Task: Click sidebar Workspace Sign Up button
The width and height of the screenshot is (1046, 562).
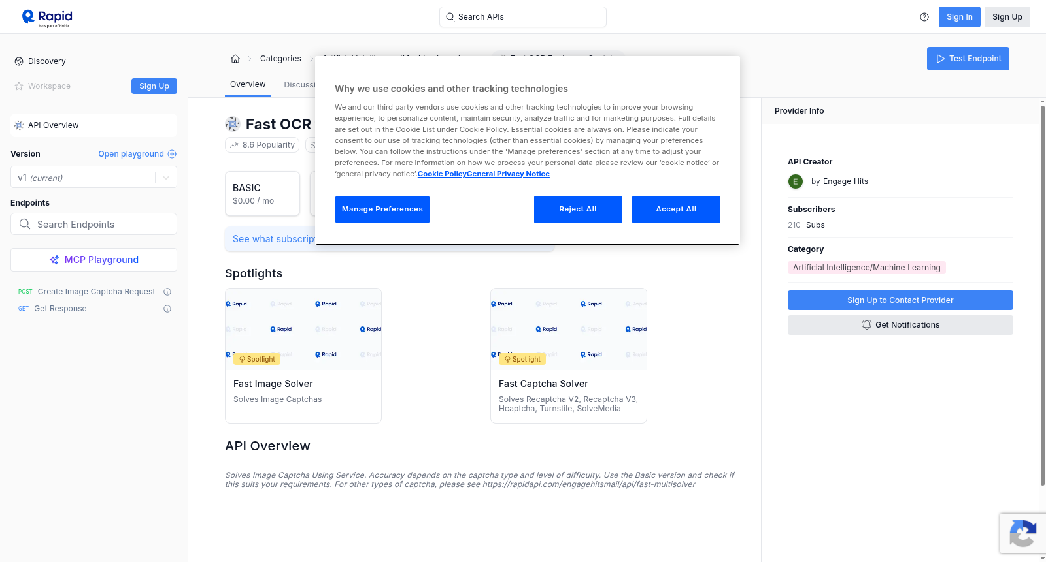Action: coord(154,86)
